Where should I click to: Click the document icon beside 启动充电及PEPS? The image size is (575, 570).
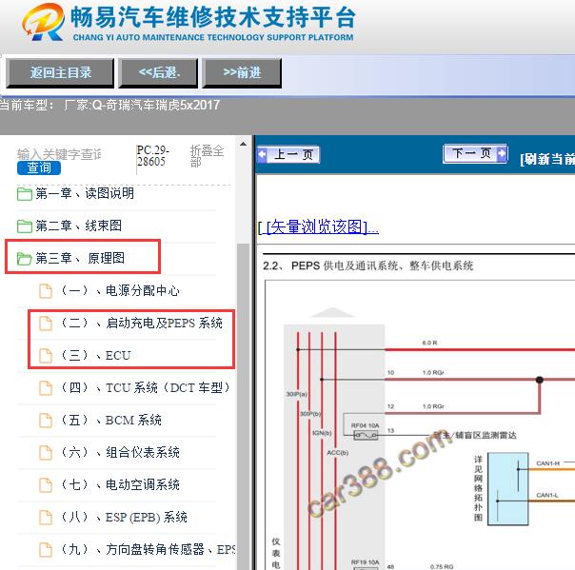(46, 324)
